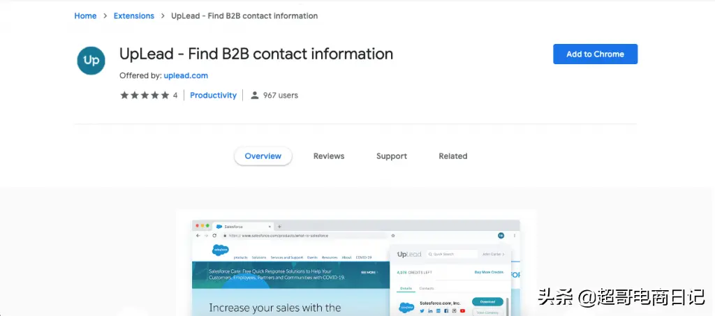Open the 'About' nav item on Salesforce

tap(346, 257)
